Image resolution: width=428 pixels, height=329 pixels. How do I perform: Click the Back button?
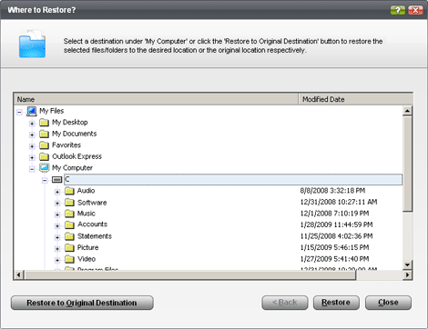(285, 303)
